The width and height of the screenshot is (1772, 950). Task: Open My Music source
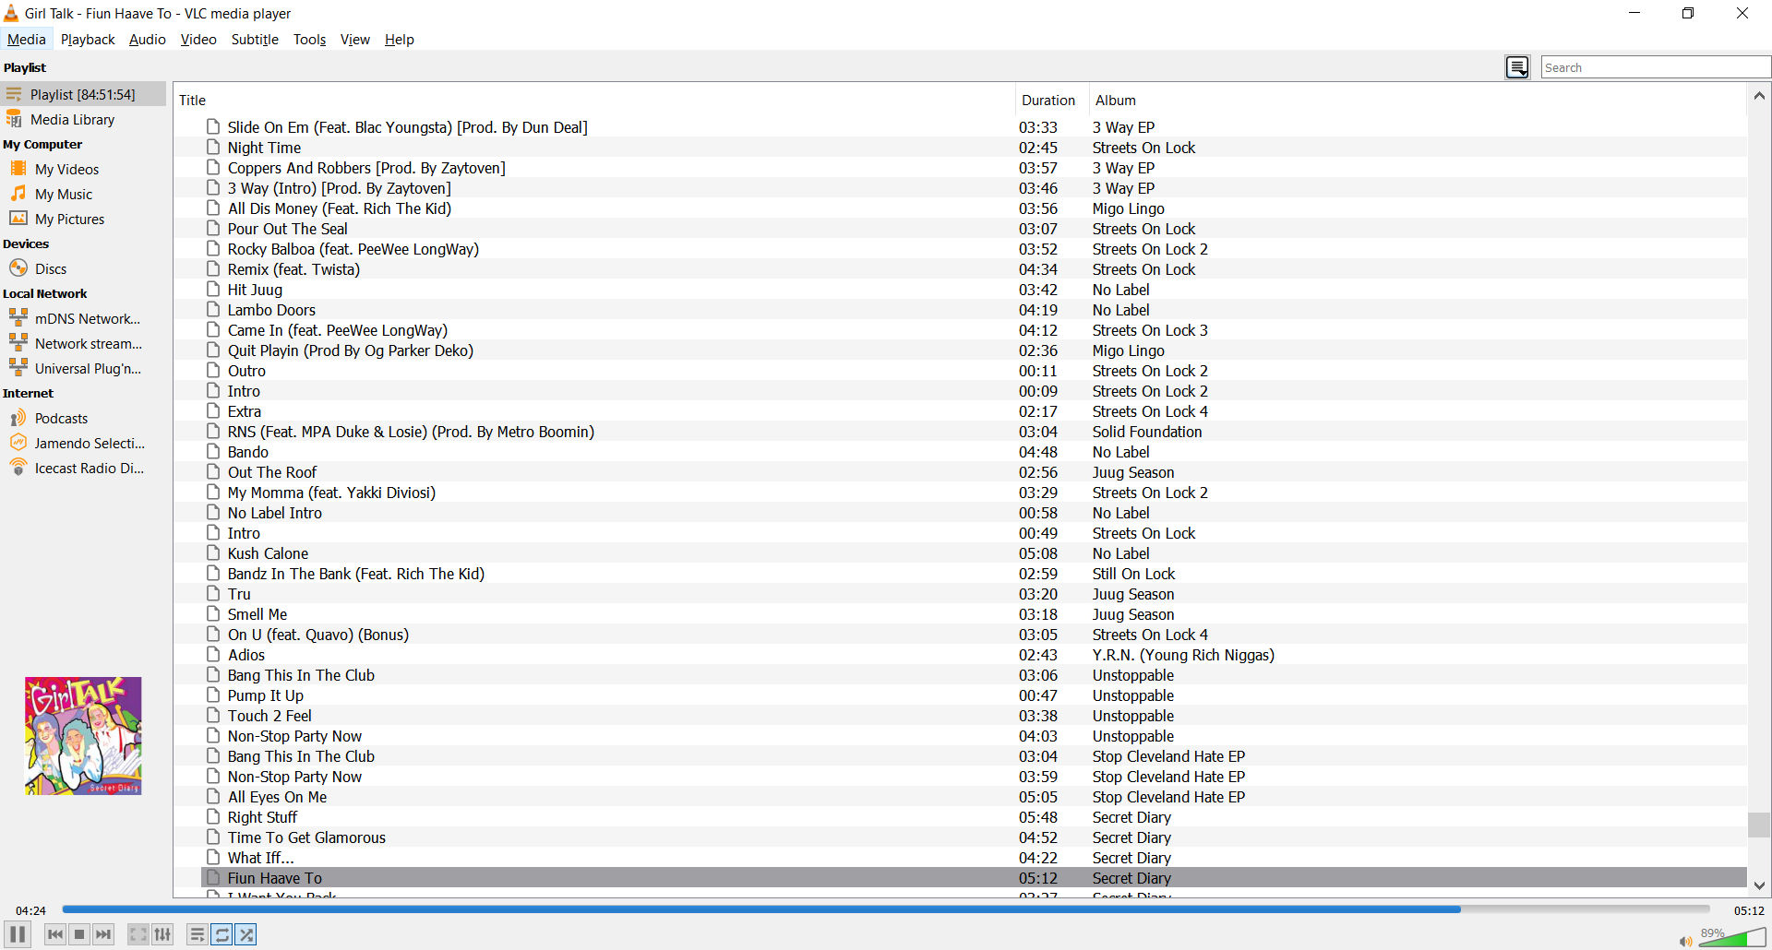(x=83, y=195)
